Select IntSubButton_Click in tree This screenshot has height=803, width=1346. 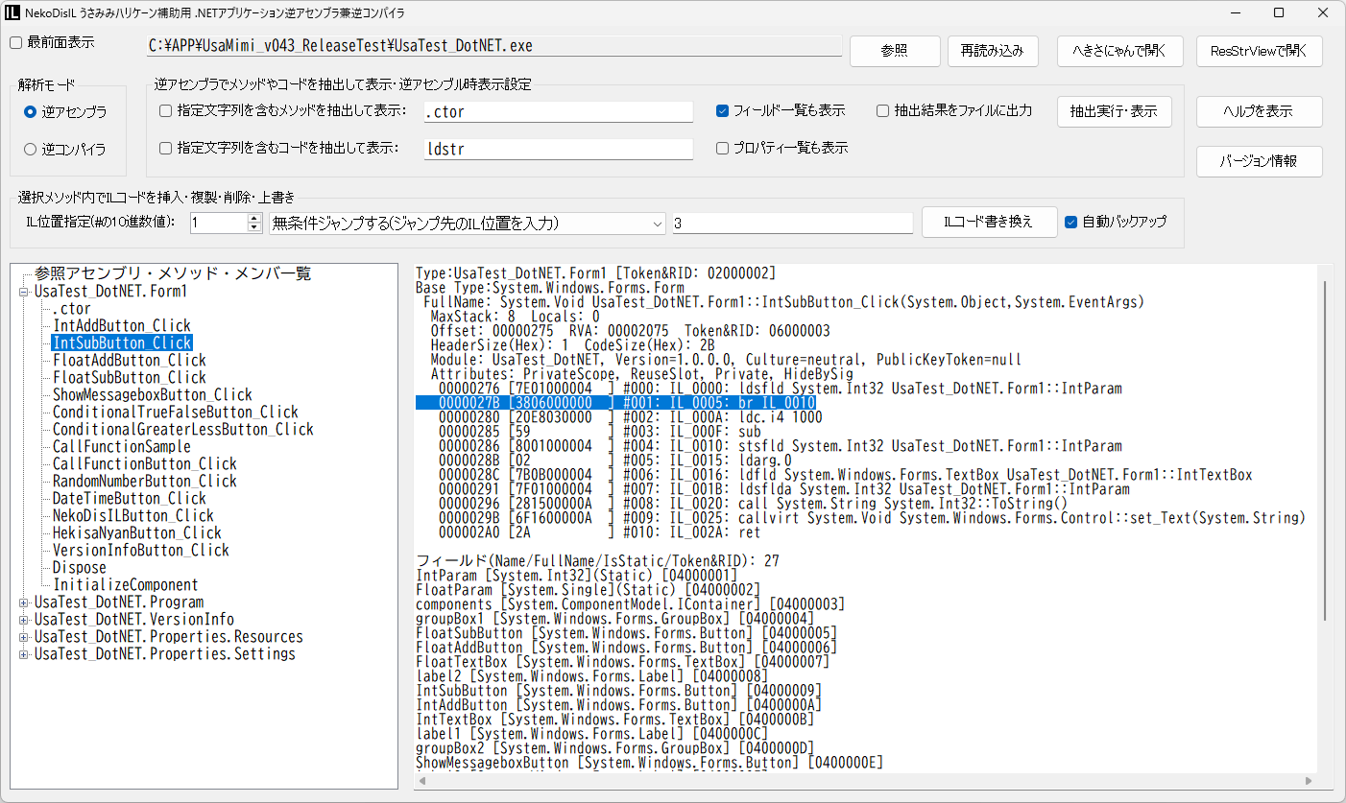122,343
